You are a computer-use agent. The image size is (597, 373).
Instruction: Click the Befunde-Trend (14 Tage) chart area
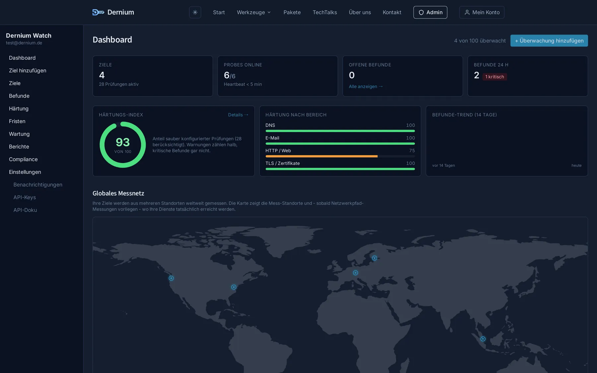507,141
